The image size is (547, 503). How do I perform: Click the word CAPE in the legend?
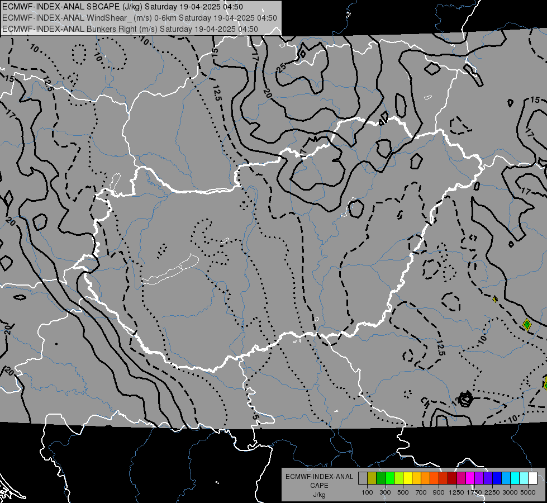tap(319, 486)
